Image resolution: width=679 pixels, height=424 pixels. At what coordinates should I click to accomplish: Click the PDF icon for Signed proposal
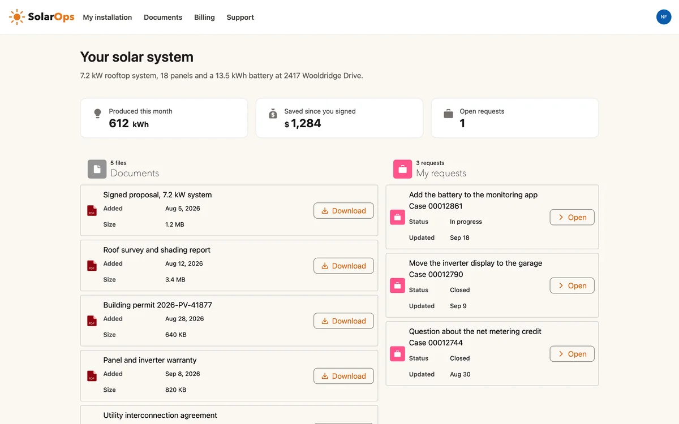(x=92, y=211)
